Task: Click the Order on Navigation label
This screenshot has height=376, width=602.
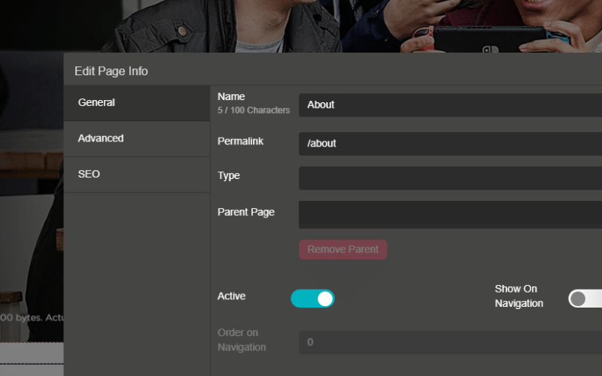Action: [242, 340]
